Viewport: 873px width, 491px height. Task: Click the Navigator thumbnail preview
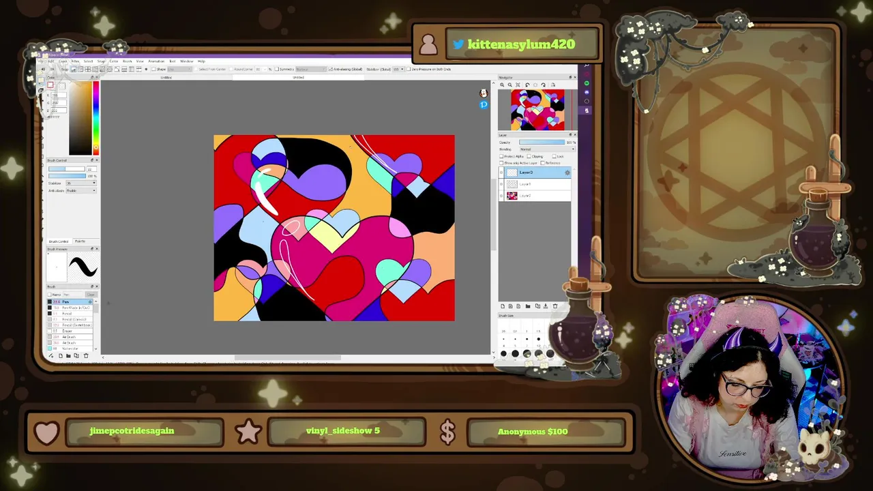[x=537, y=110]
